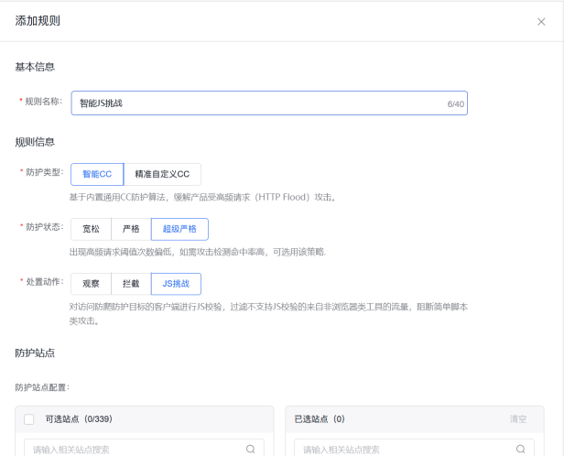The height and width of the screenshot is (456, 564).
Task: Click the 可选站点 (0/339) header text
Action: click(79, 419)
